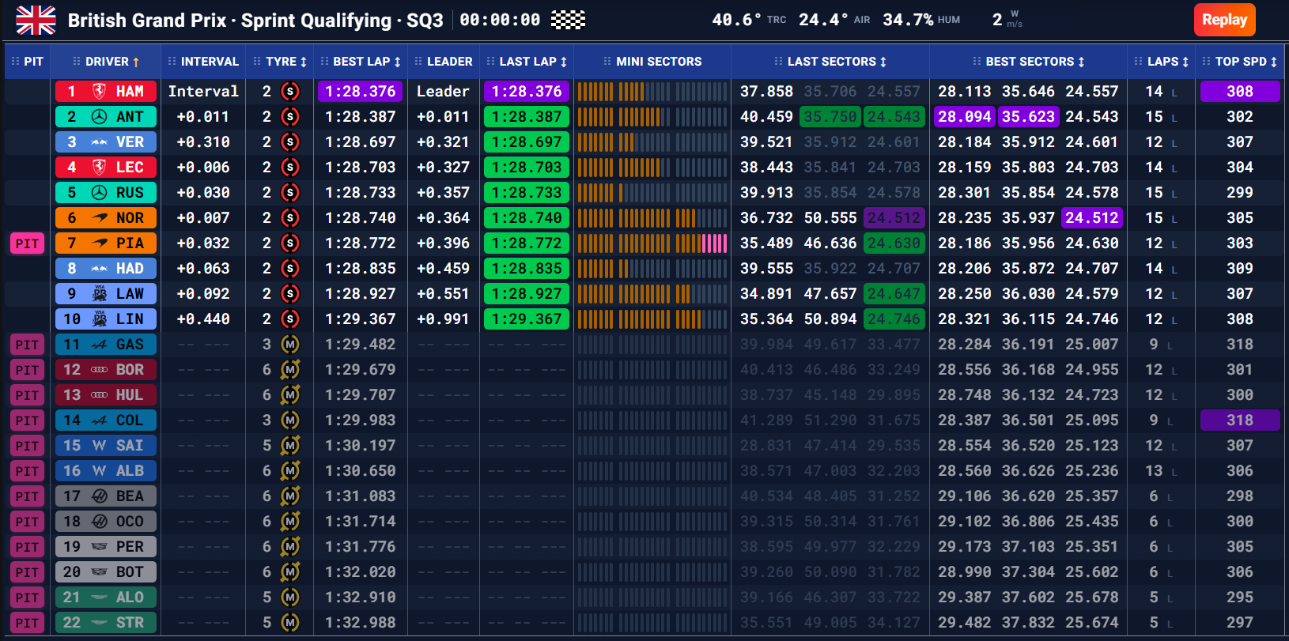Select the MINI SECTORS column header
The image size is (1289, 641).
pyautogui.click(x=659, y=62)
